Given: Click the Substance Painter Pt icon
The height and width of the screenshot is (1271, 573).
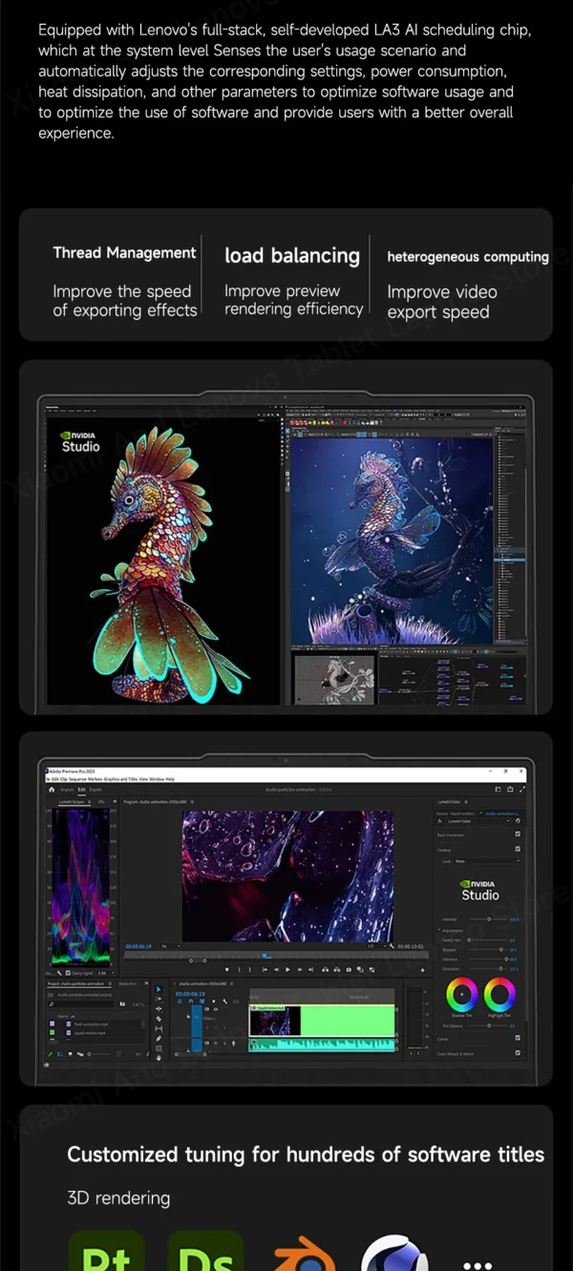Looking at the screenshot, I should pos(106,1251).
